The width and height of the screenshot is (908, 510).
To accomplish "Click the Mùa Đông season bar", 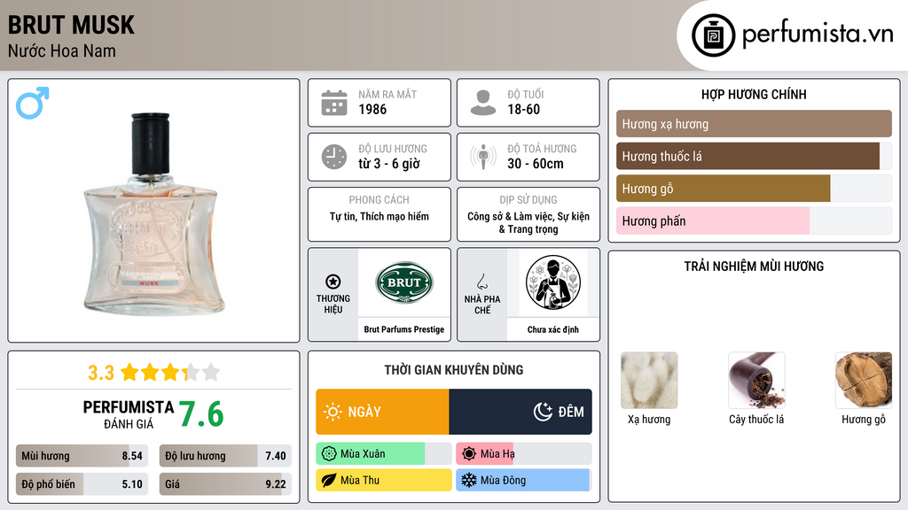I will coord(523,481).
